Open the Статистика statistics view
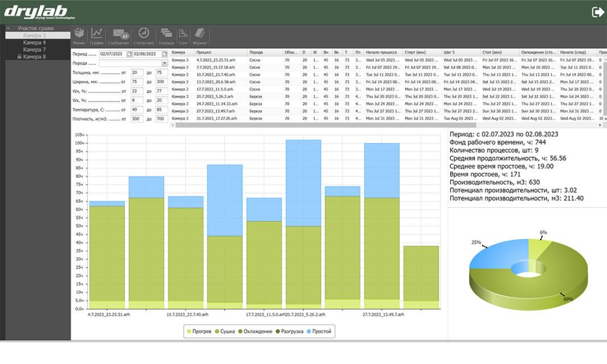 pyautogui.click(x=144, y=35)
